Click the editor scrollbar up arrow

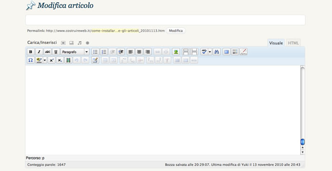[303, 147]
